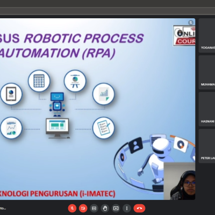This screenshot has height=215, width=215.
Task: Toggle closed captions button
Action: point(94,208)
